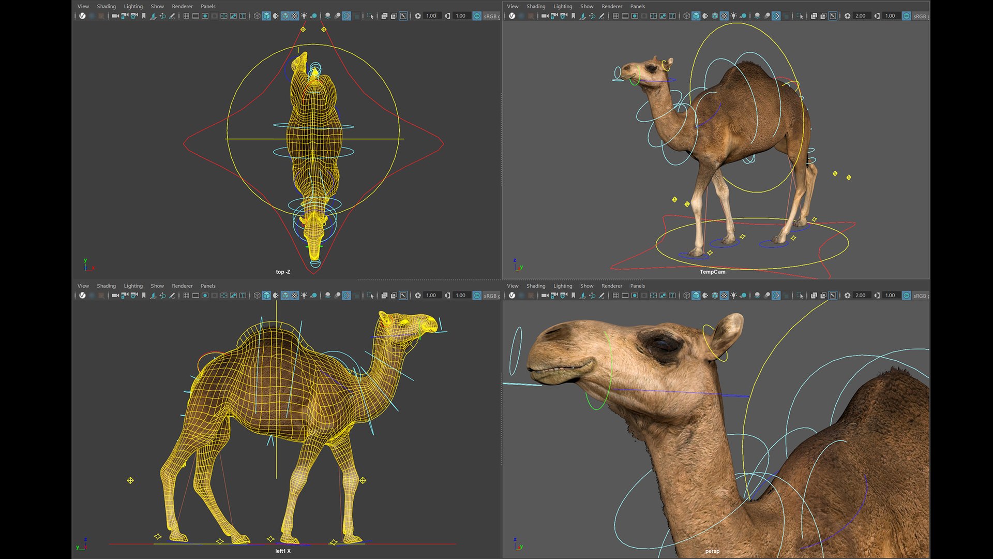Image resolution: width=993 pixels, height=559 pixels.
Task: Toggle Use All Lights bulb in TempCam panel
Action: coord(733,16)
